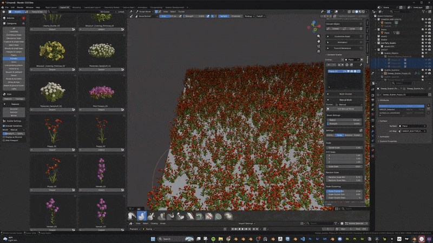Toggle exclude checkbox for SWEEP collection
This screenshot has width=433, height=243.
(423, 50)
